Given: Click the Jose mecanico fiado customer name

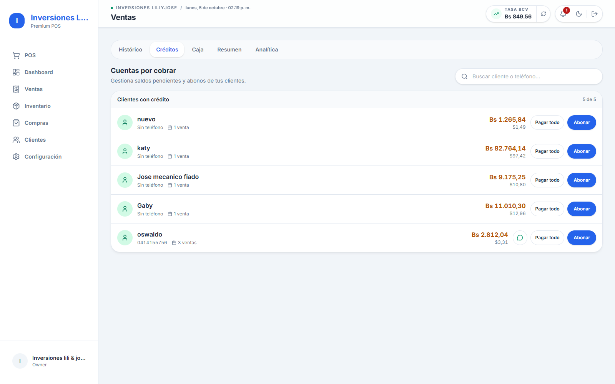Looking at the screenshot, I should click(168, 177).
